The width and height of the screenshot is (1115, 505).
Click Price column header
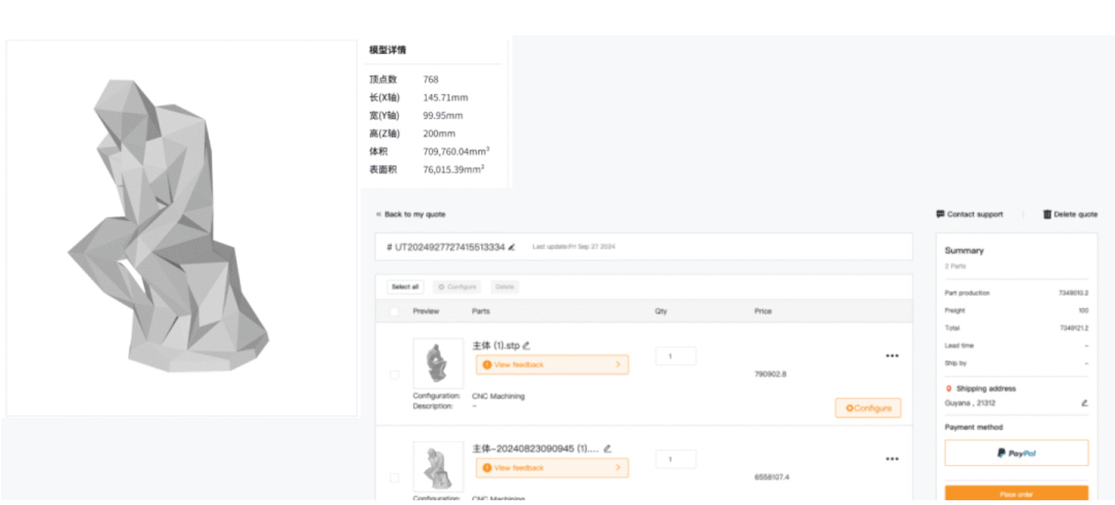tap(763, 312)
